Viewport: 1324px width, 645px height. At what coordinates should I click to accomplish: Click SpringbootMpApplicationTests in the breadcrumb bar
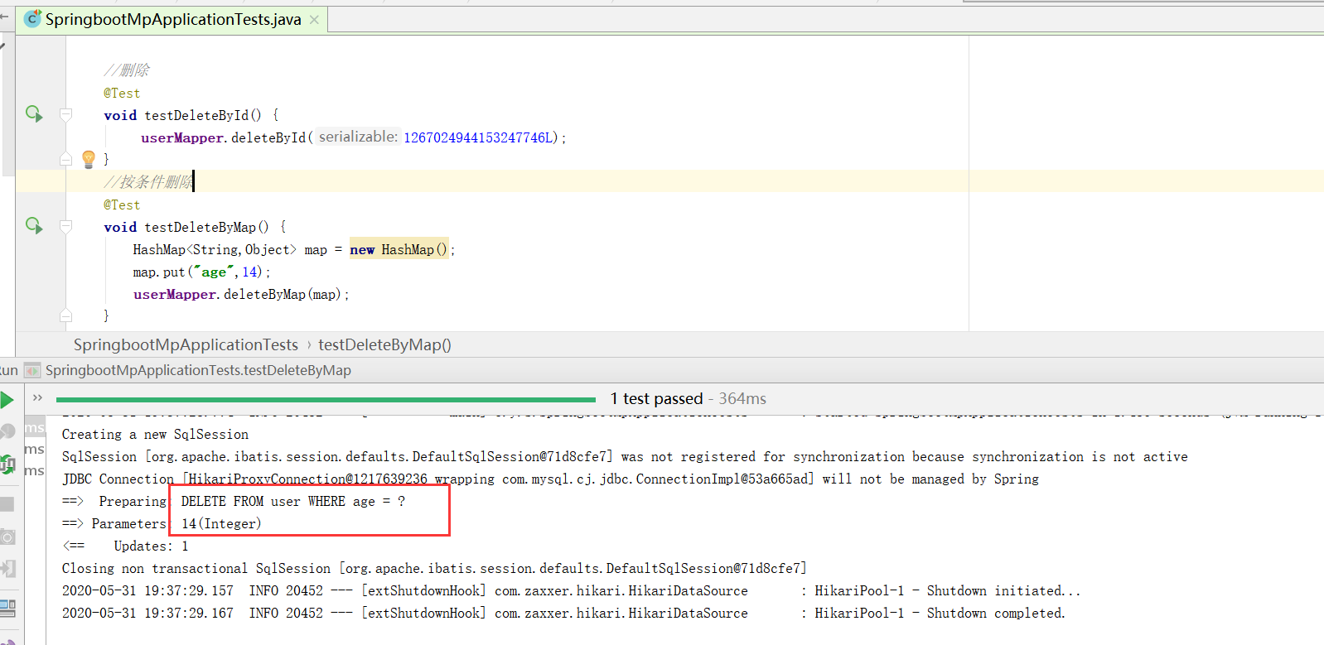pos(186,344)
